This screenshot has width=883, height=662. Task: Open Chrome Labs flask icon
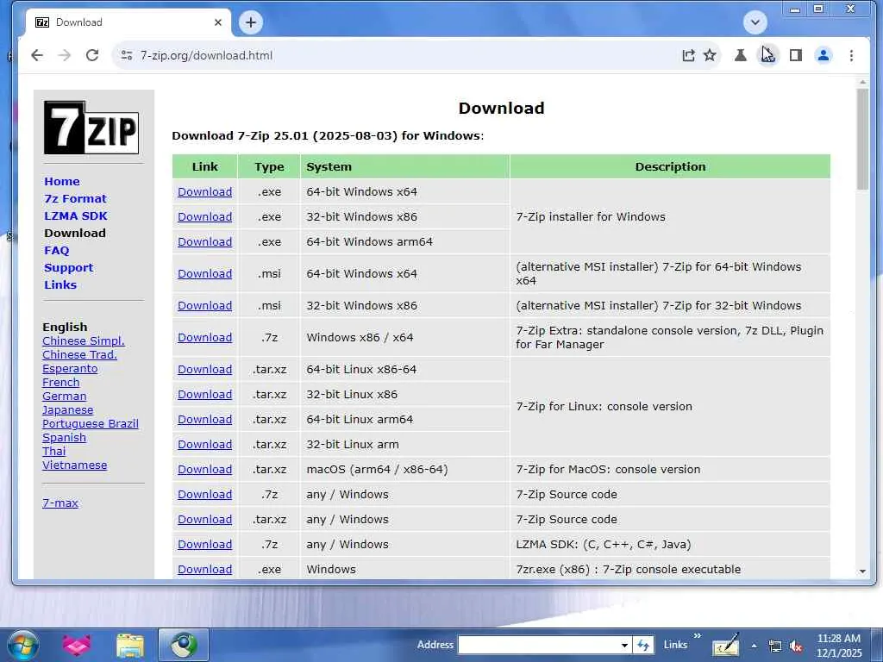[x=741, y=55]
